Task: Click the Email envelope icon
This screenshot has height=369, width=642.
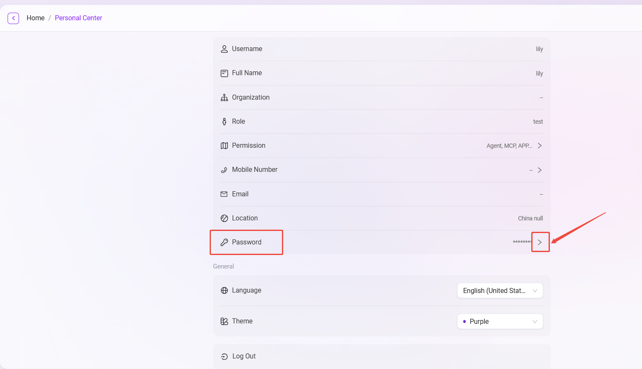Action: click(224, 194)
